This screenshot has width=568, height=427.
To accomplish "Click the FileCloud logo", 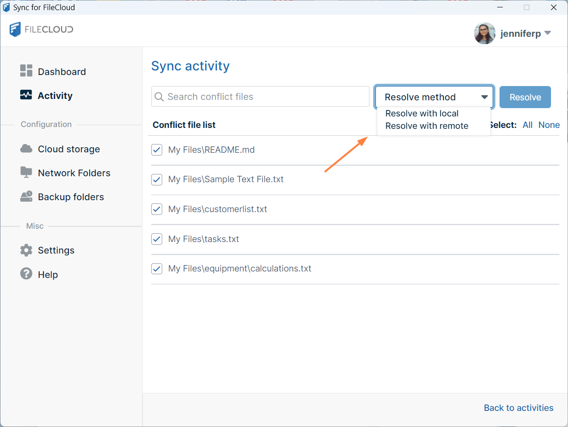I will [x=41, y=29].
